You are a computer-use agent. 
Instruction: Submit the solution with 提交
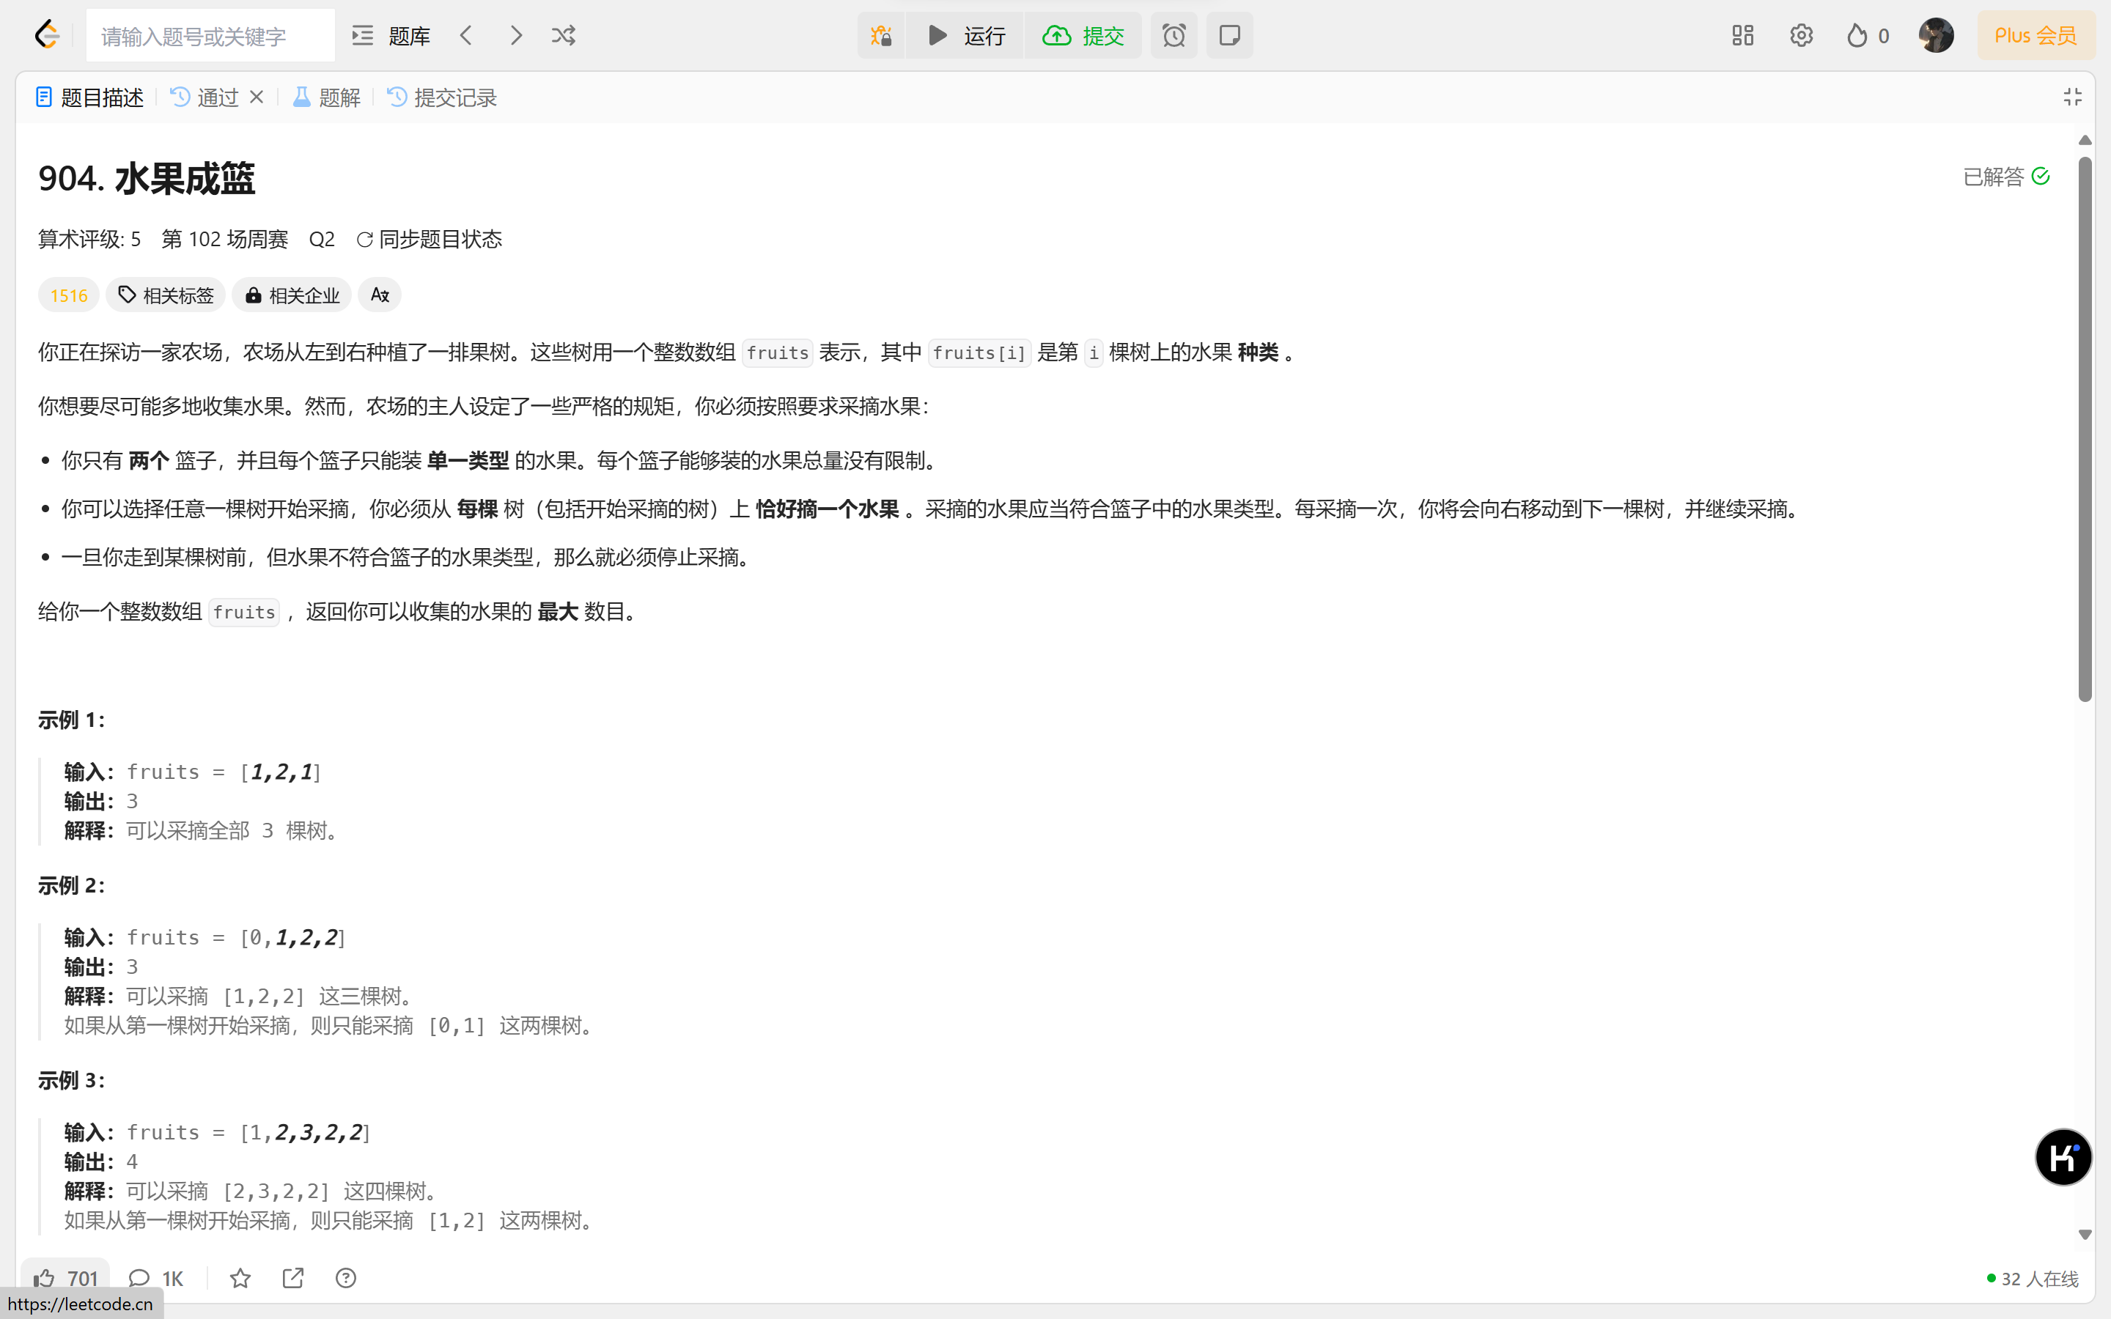1083,35
